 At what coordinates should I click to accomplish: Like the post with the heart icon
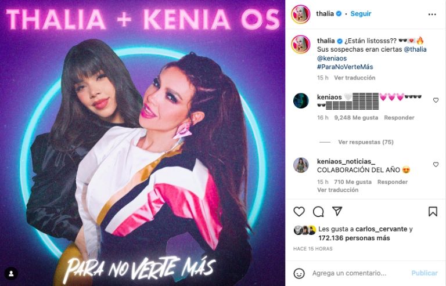click(x=299, y=212)
